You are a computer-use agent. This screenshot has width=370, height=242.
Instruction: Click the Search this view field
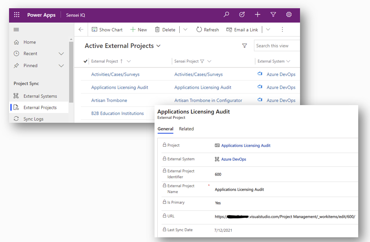point(277,45)
